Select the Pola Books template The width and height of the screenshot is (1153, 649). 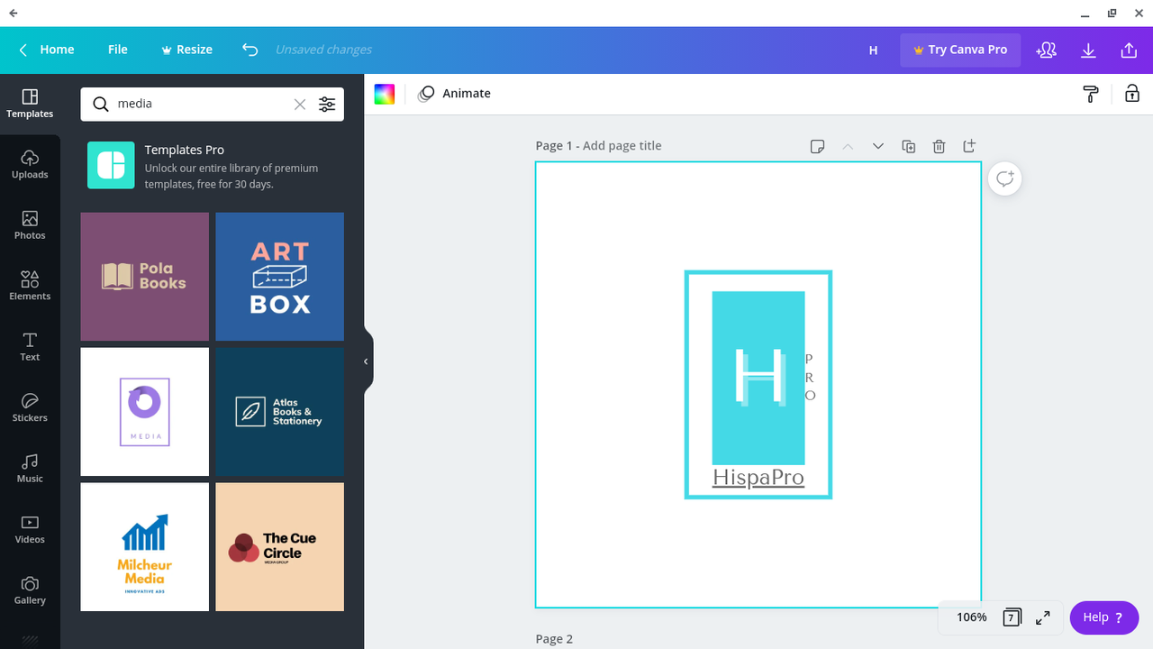coord(145,277)
